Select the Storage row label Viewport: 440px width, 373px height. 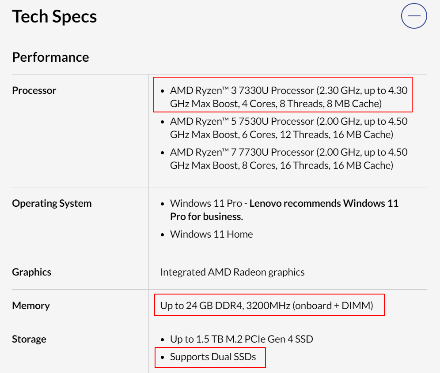tap(29, 339)
